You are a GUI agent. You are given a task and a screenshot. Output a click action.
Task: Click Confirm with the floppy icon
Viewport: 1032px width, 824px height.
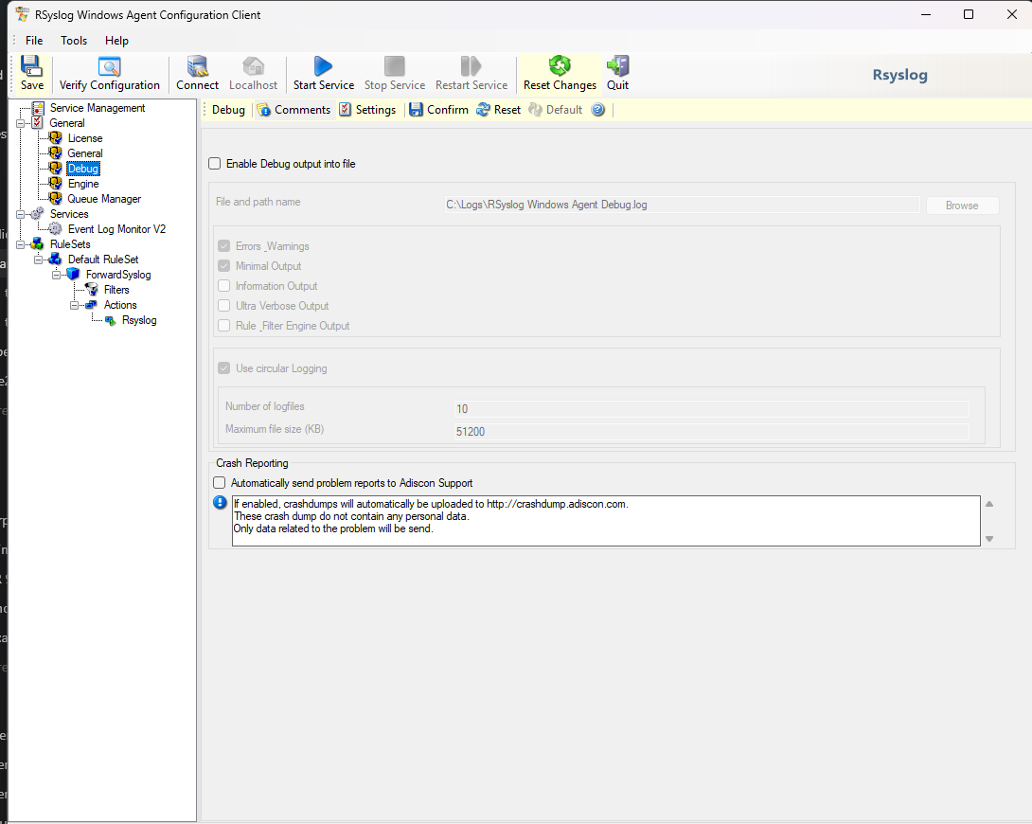[x=438, y=110]
